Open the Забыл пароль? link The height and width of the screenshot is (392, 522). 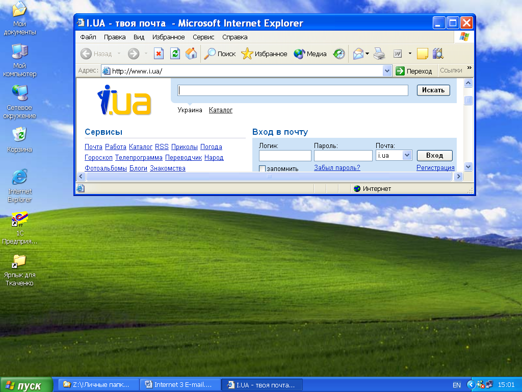pyautogui.click(x=337, y=167)
